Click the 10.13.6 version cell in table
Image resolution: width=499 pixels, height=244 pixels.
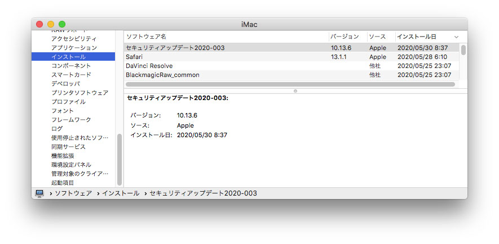point(341,48)
